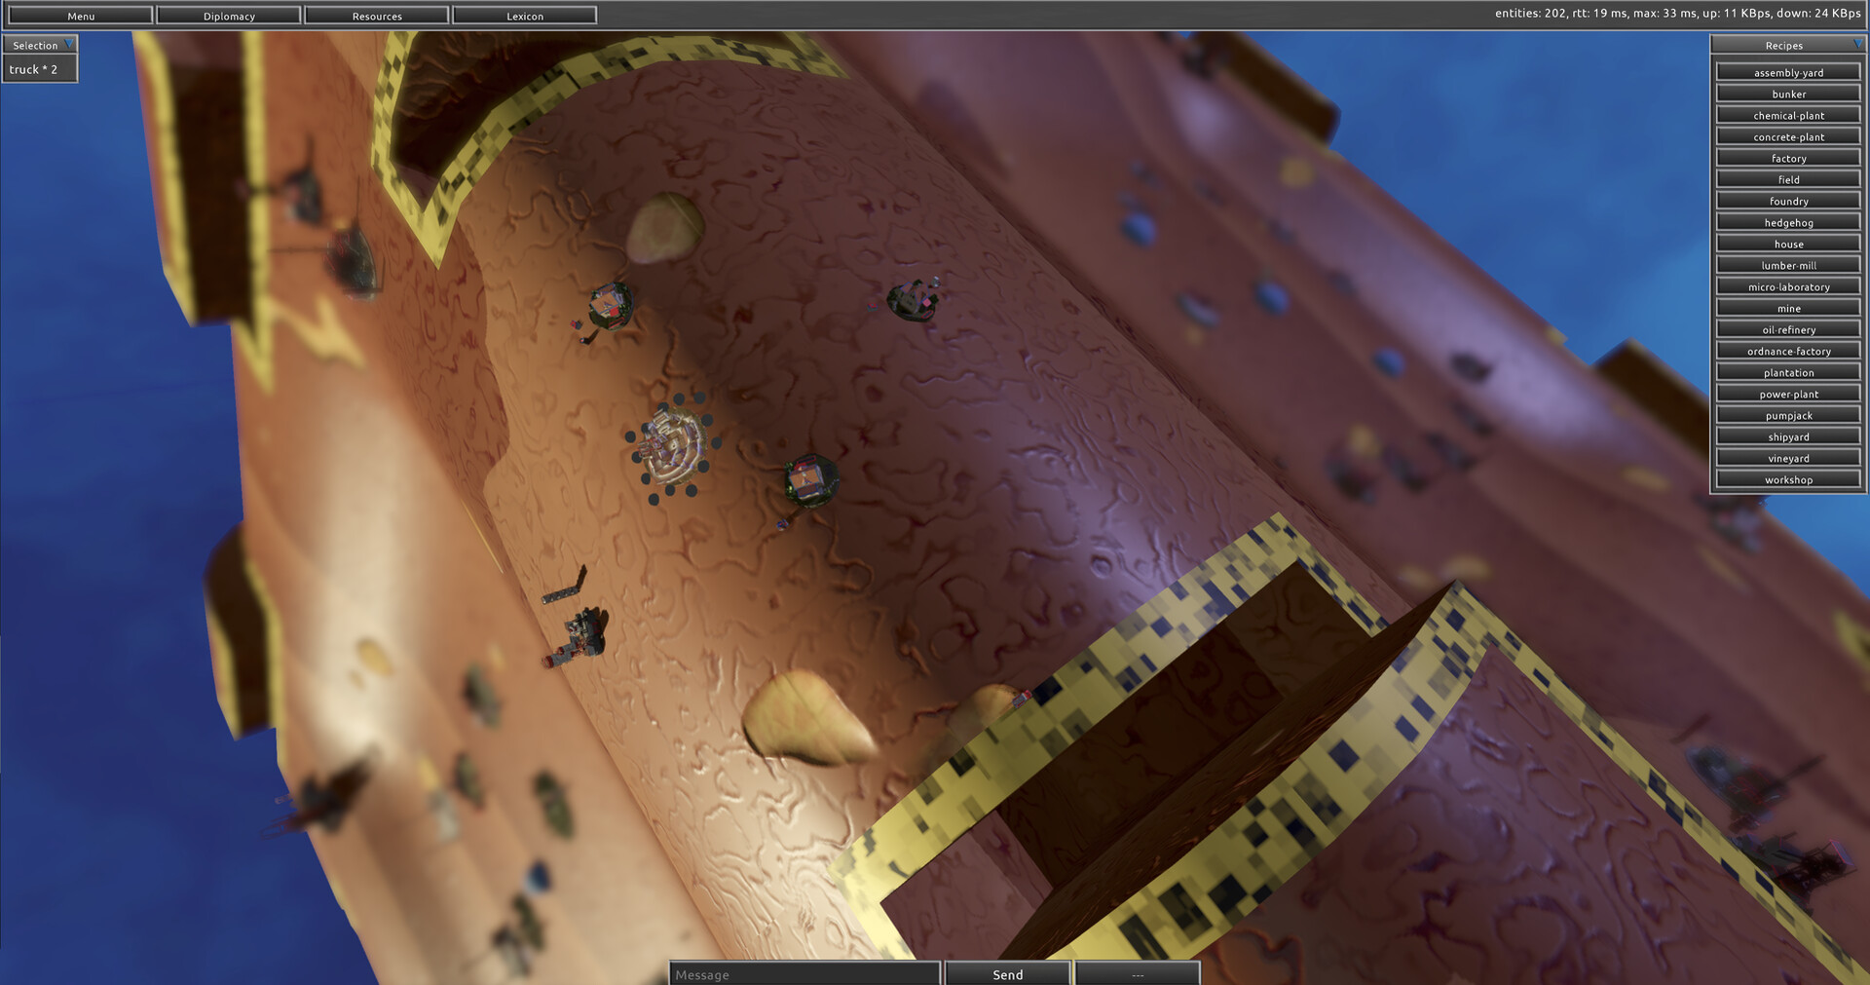This screenshot has width=1870, height=985.
Task: Select the red-roofed building left of center
Action: point(611,307)
